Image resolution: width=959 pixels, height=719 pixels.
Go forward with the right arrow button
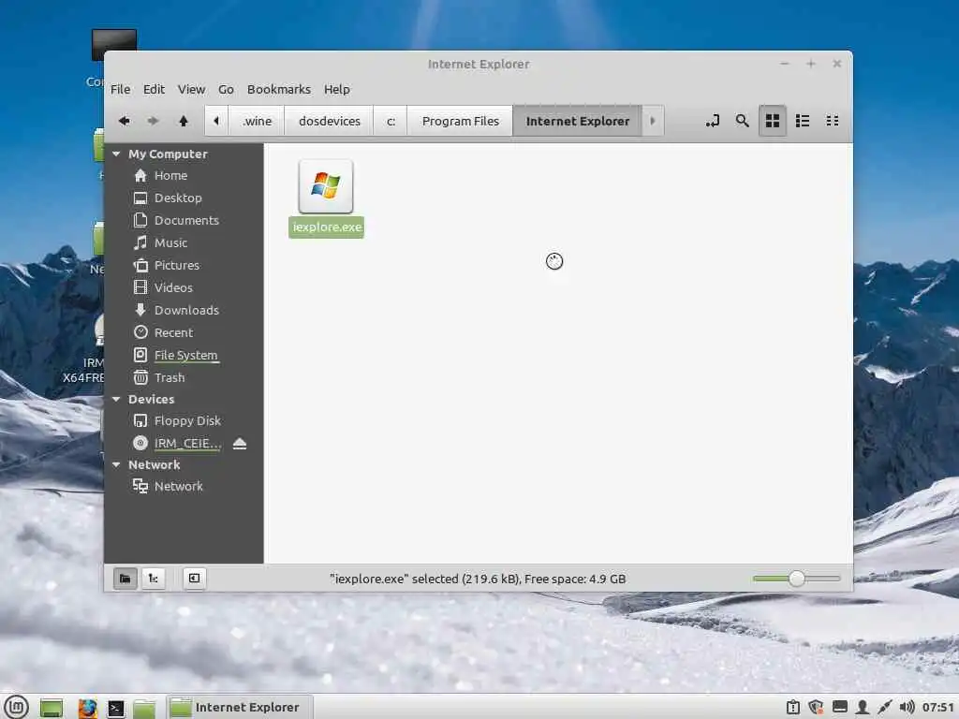(153, 121)
